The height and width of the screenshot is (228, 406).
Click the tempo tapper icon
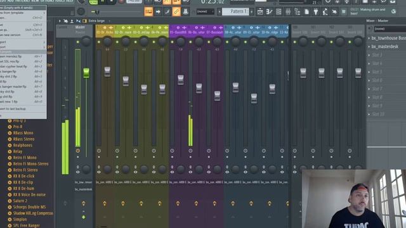tap(325, 11)
